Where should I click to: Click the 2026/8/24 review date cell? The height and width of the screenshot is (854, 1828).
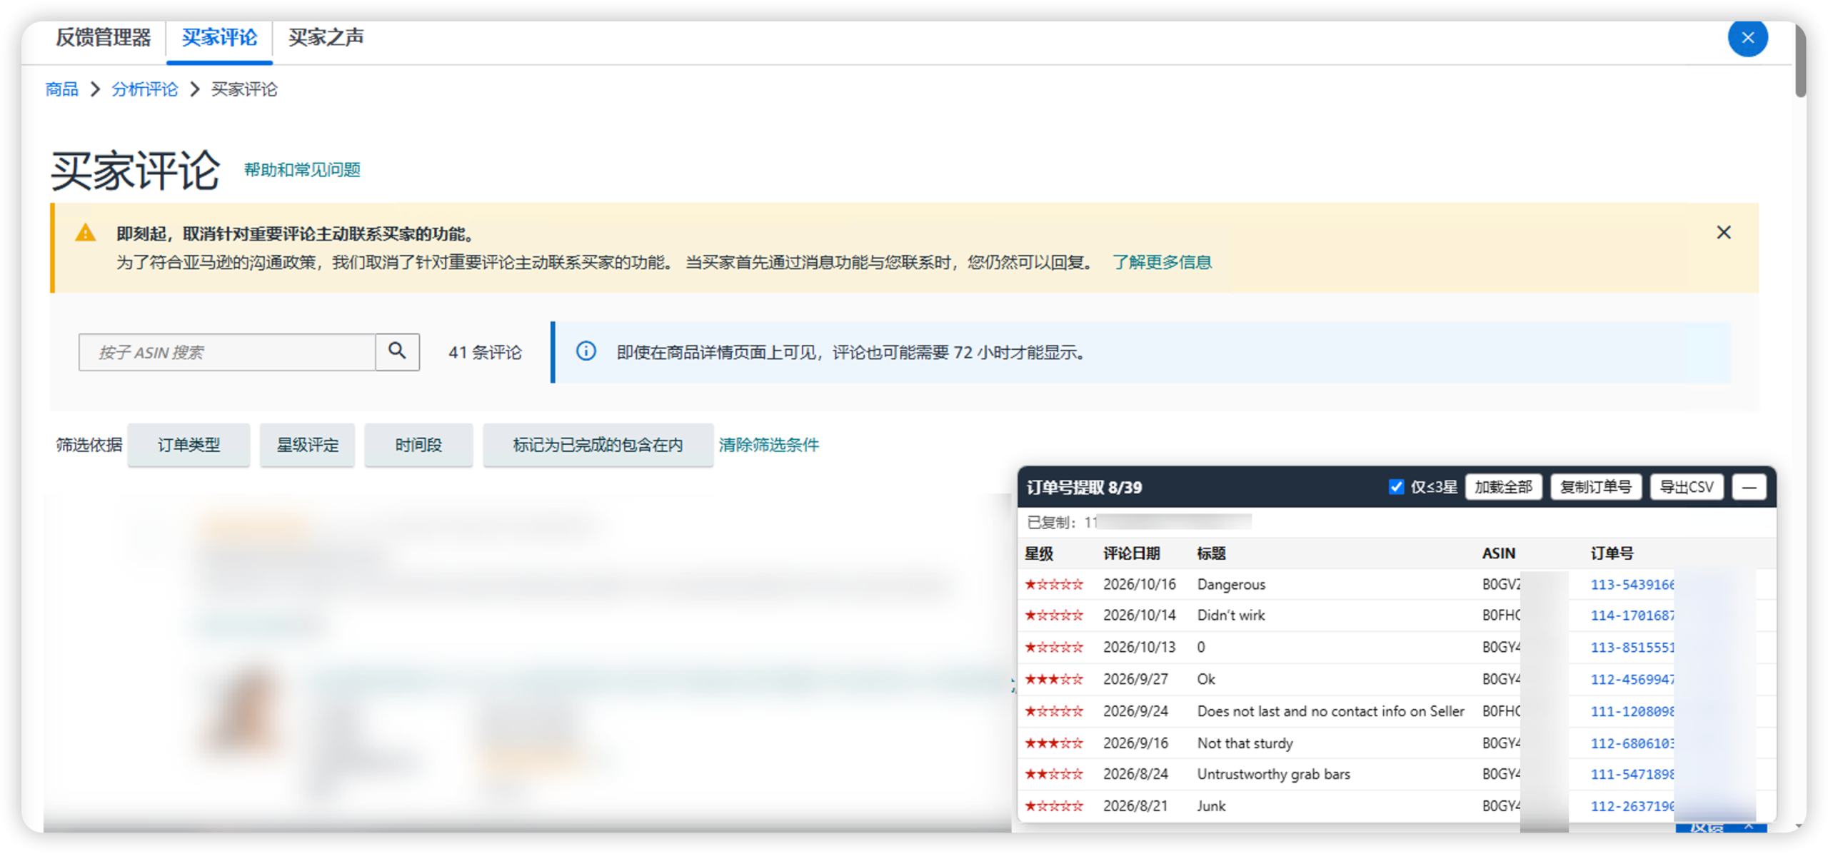(x=1135, y=775)
